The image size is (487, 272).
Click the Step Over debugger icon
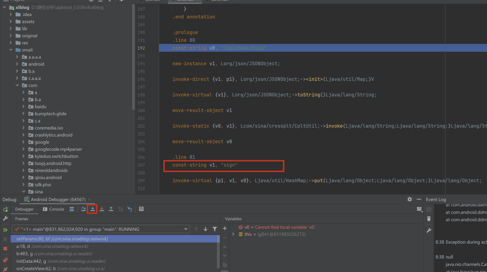[x=83, y=209]
